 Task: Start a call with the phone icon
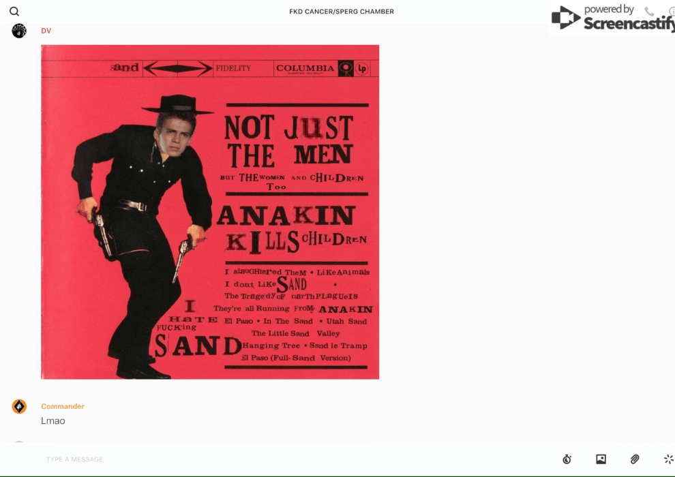649,12
